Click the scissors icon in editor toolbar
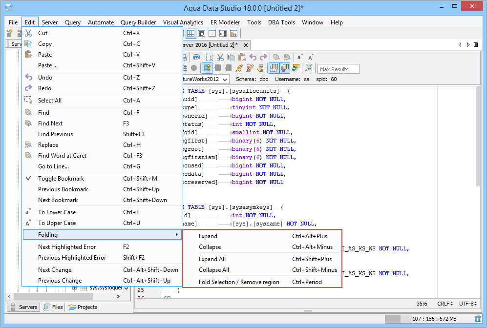 pos(220,58)
